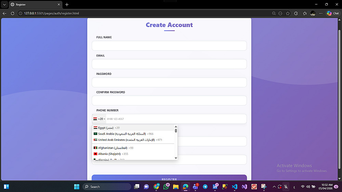Click the country list scrollbar thumb
This screenshot has width=342, height=192.
pyautogui.click(x=176, y=131)
